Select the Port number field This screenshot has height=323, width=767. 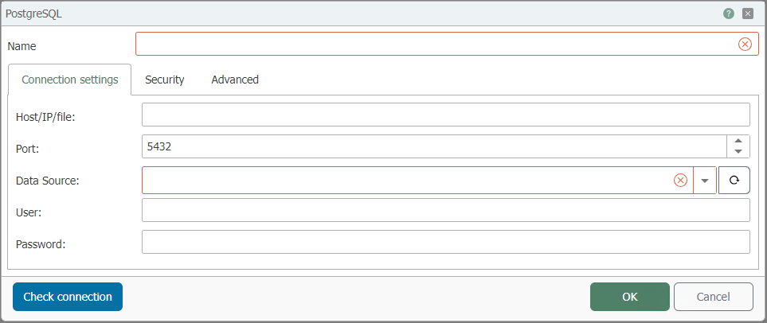(x=435, y=146)
